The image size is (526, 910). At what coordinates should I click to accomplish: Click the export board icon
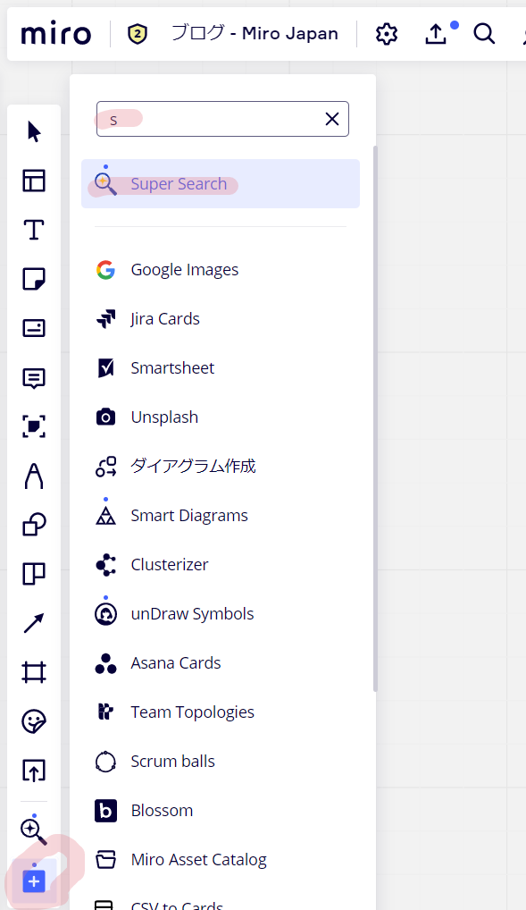(x=436, y=34)
